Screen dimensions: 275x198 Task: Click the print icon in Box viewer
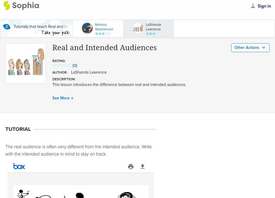click(x=131, y=167)
